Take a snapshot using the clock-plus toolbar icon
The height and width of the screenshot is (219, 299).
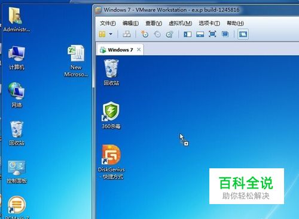click(x=145, y=34)
